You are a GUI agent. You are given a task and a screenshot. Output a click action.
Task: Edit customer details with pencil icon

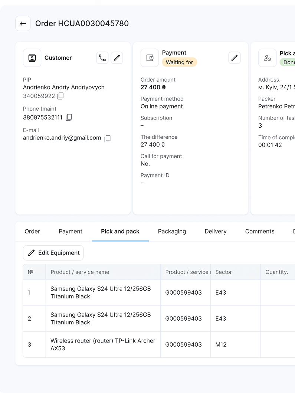pyautogui.click(x=117, y=58)
